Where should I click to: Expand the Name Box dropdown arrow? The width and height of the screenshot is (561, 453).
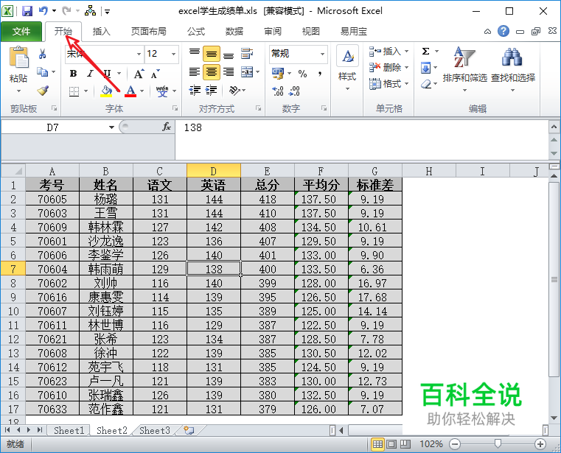point(111,127)
